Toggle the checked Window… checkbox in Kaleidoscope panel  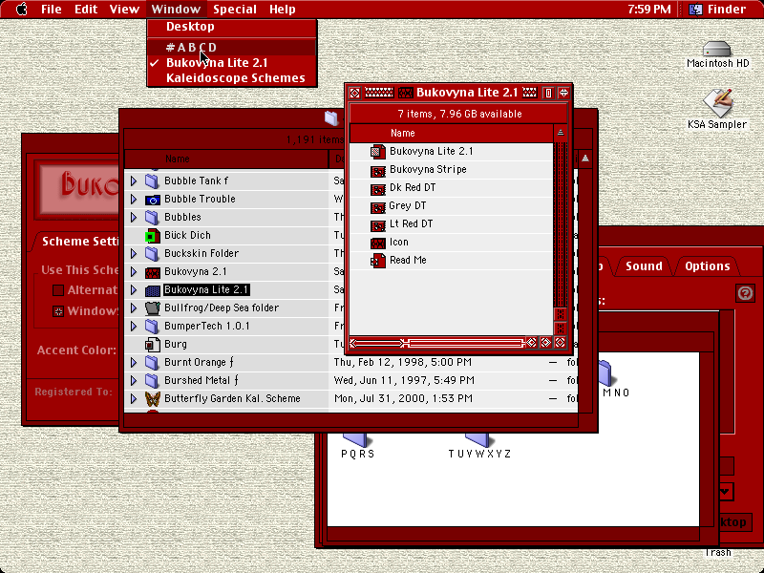coord(58,311)
